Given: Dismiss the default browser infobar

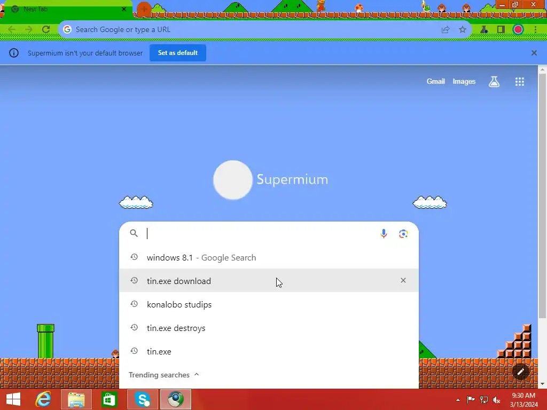Looking at the screenshot, I should click(534, 53).
